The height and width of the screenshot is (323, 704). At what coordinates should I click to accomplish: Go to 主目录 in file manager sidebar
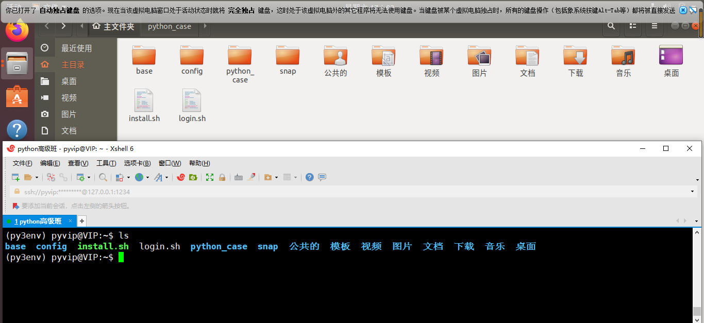76,64
